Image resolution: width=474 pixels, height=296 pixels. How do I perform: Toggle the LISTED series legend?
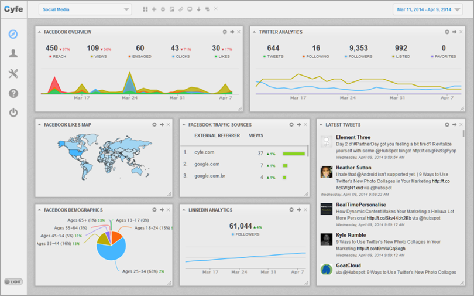pos(401,57)
